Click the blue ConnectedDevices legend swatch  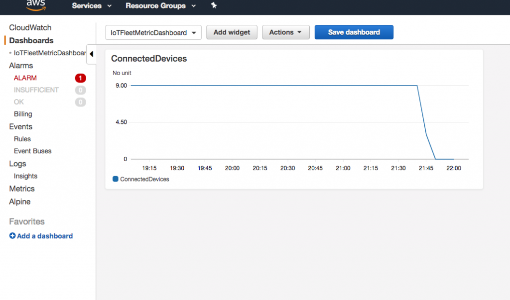click(x=115, y=179)
